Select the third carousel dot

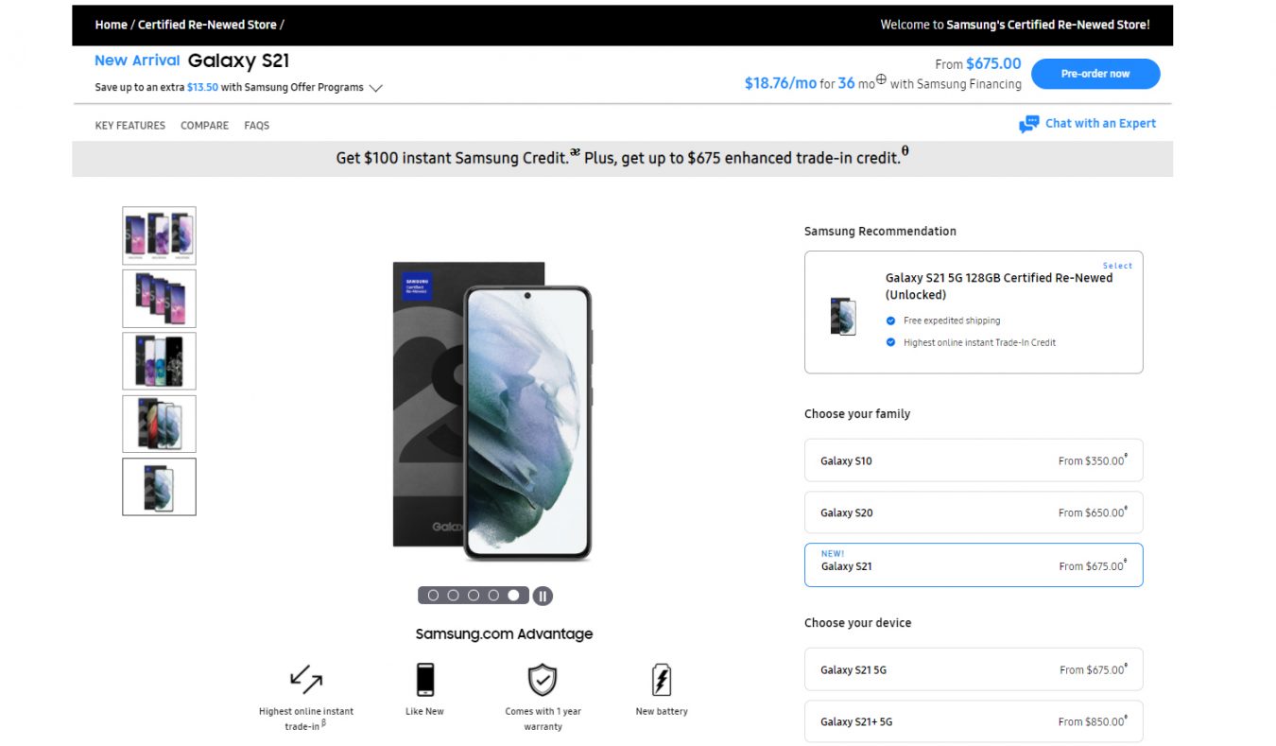pos(474,596)
